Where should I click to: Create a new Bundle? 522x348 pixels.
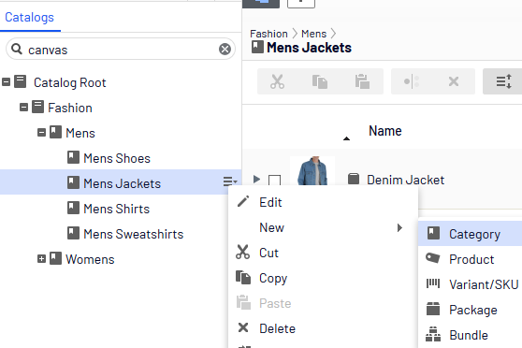pos(470,335)
